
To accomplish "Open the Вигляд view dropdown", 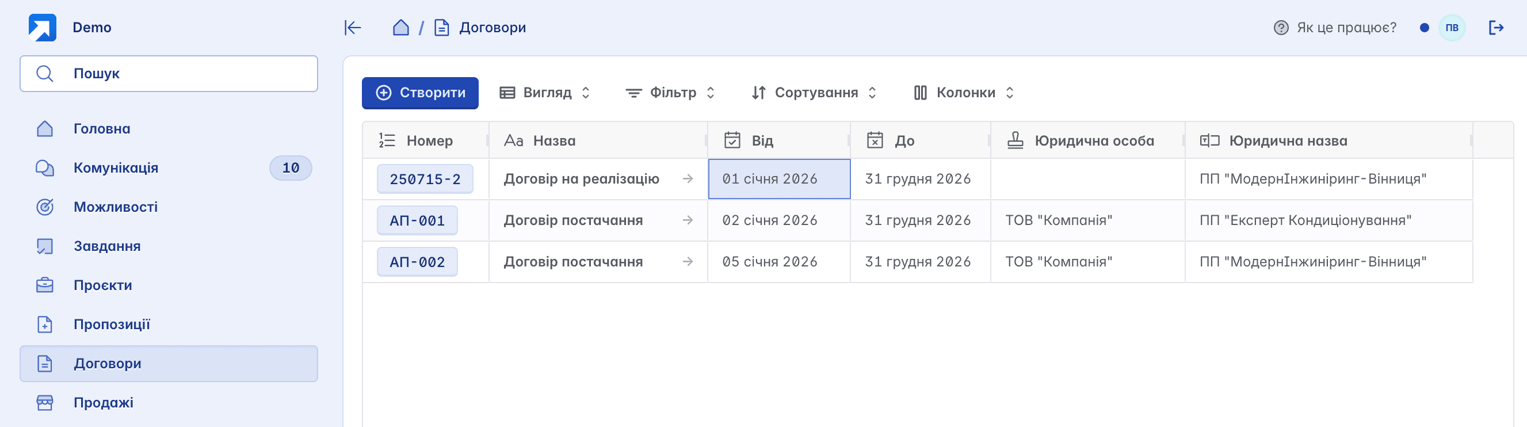I will [545, 93].
